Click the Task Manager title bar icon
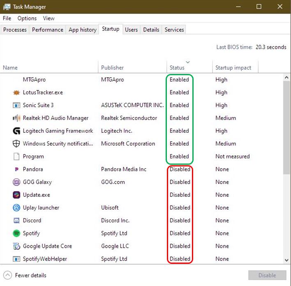The height and width of the screenshot is (286, 291). click(7, 7)
